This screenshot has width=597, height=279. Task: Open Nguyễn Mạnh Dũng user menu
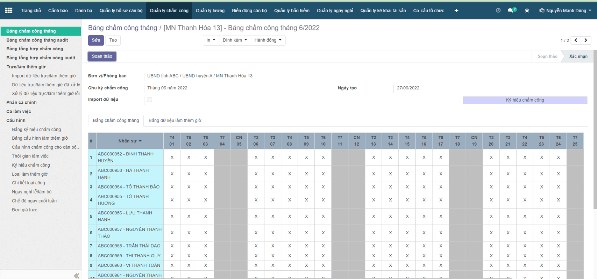click(x=565, y=10)
